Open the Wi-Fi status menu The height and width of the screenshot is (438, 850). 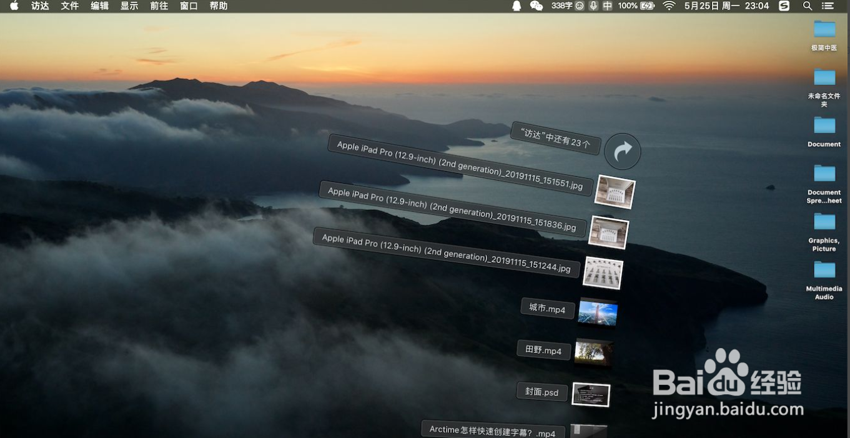pos(670,6)
